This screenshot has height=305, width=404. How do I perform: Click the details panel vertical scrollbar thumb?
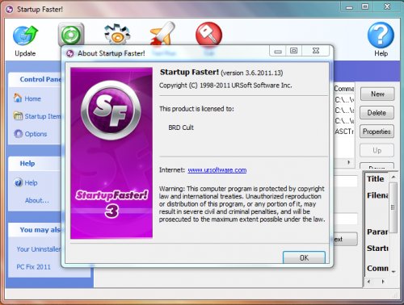(393, 207)
